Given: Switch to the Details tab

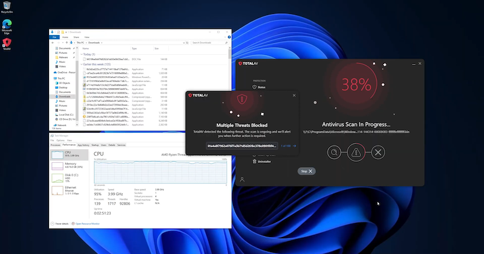Looking at the screenshot, I should [x=112, y=145].
